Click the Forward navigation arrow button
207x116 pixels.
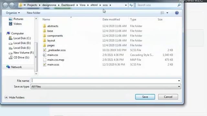click(x=12, y=5)
